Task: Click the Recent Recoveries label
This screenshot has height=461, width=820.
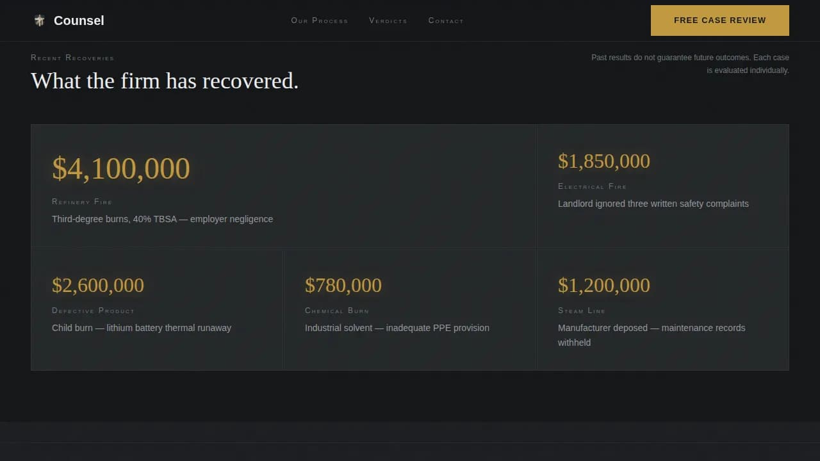Action: click(x=72, y=58)
